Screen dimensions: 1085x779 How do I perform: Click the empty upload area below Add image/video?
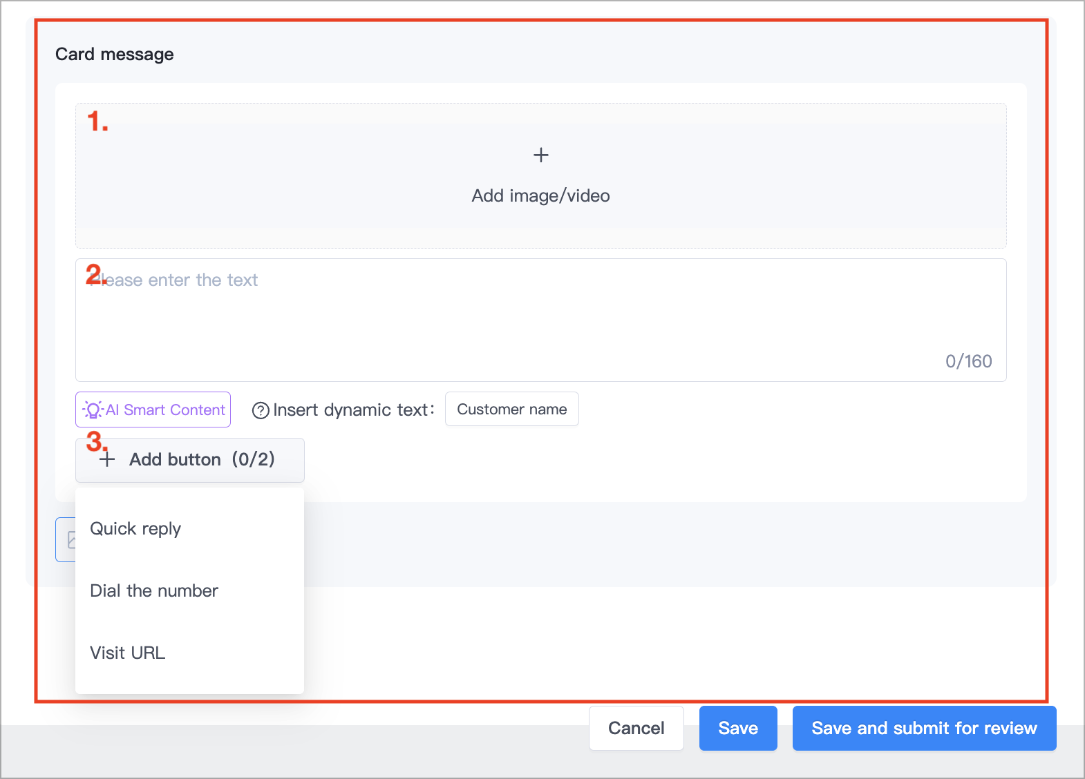[x=541, y=238]
